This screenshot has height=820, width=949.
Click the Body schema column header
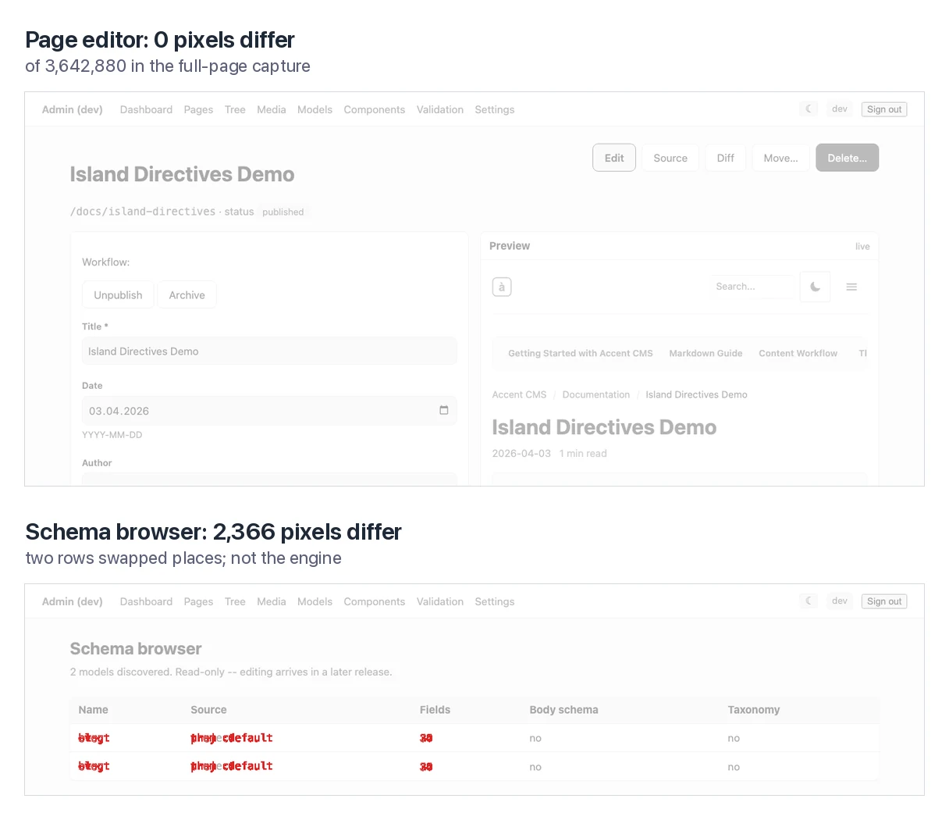tap(563, 710)
